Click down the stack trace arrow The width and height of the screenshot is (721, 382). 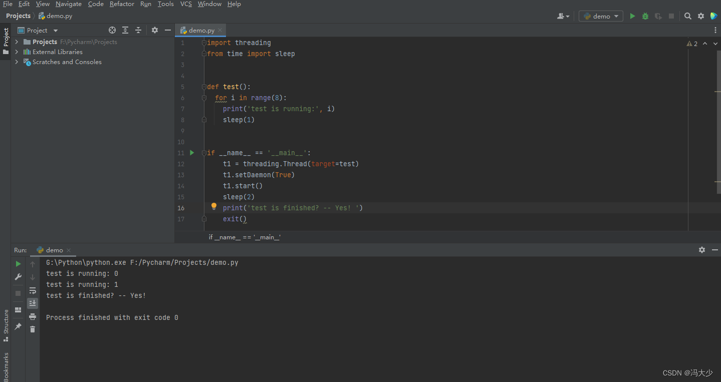(x=33, y=277)
